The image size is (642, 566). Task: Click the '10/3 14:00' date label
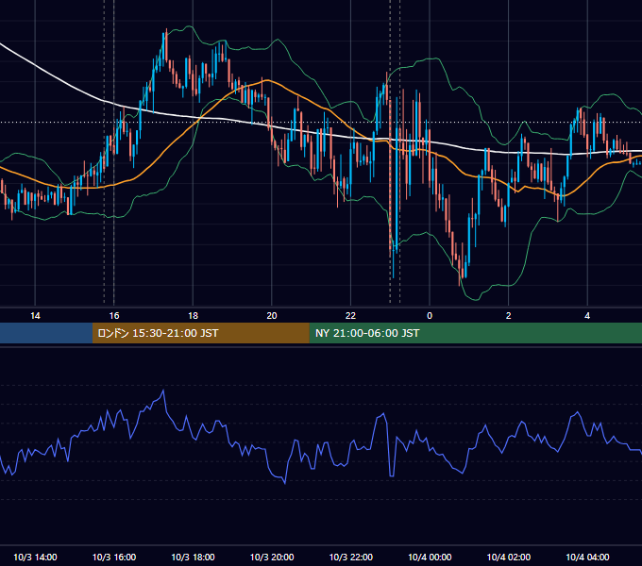click(x=35, y=557)
